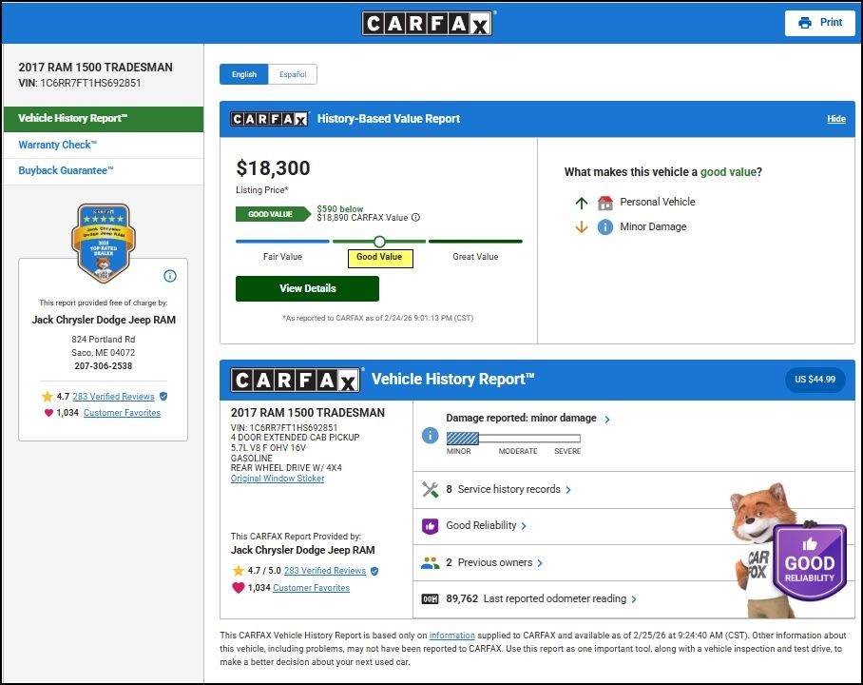This screenshot has width=863, height=685.
Task: Select English language option
Action: [x=243, y=74]
